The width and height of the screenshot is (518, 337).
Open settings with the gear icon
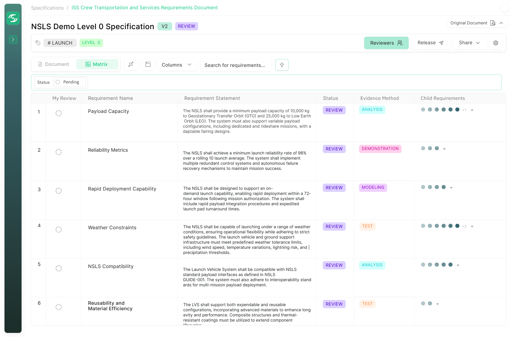pyautogui.click(x=496, y=43)
